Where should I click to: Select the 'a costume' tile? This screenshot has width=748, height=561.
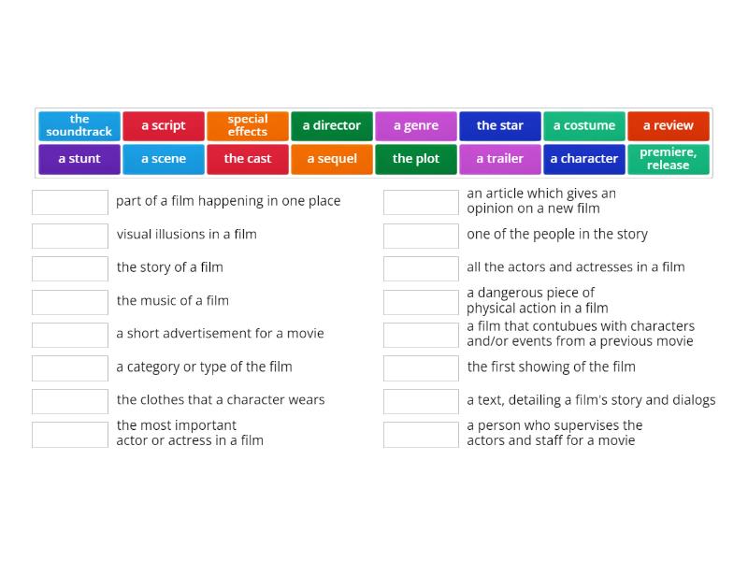tap(584, 125)
